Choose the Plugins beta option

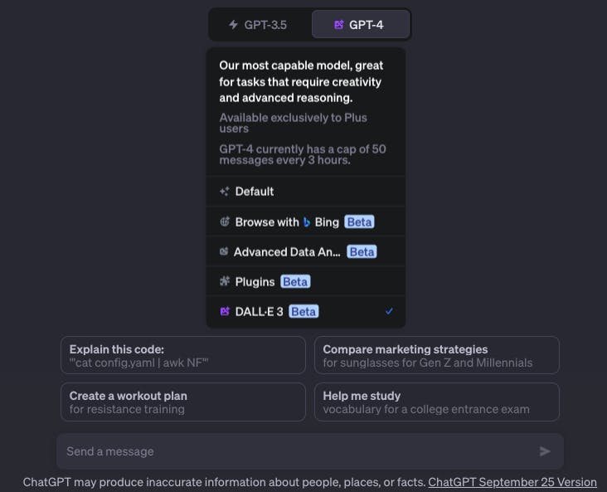(x=306, y=281)
